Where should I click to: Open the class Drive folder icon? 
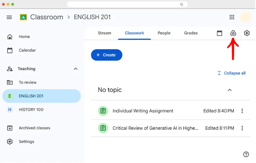[x=233, y=33]
